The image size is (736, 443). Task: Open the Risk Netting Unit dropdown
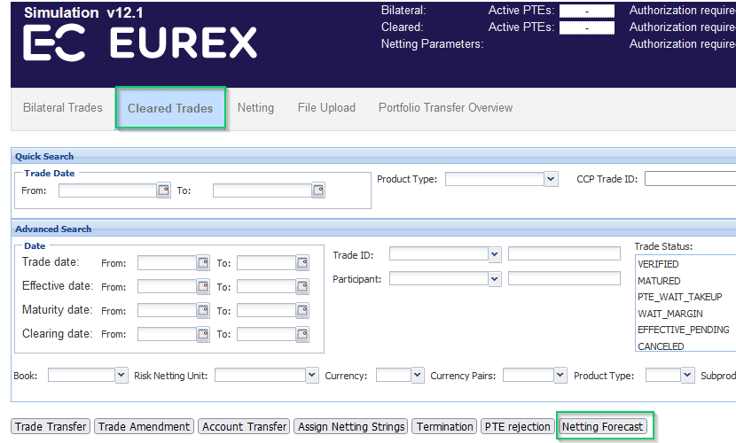311,376
